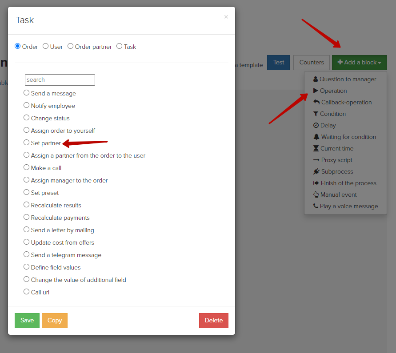The width and height of the screenshot is (396, 353).
Task: Click the plug icon beside Subprocess
Action: (316, 171)
